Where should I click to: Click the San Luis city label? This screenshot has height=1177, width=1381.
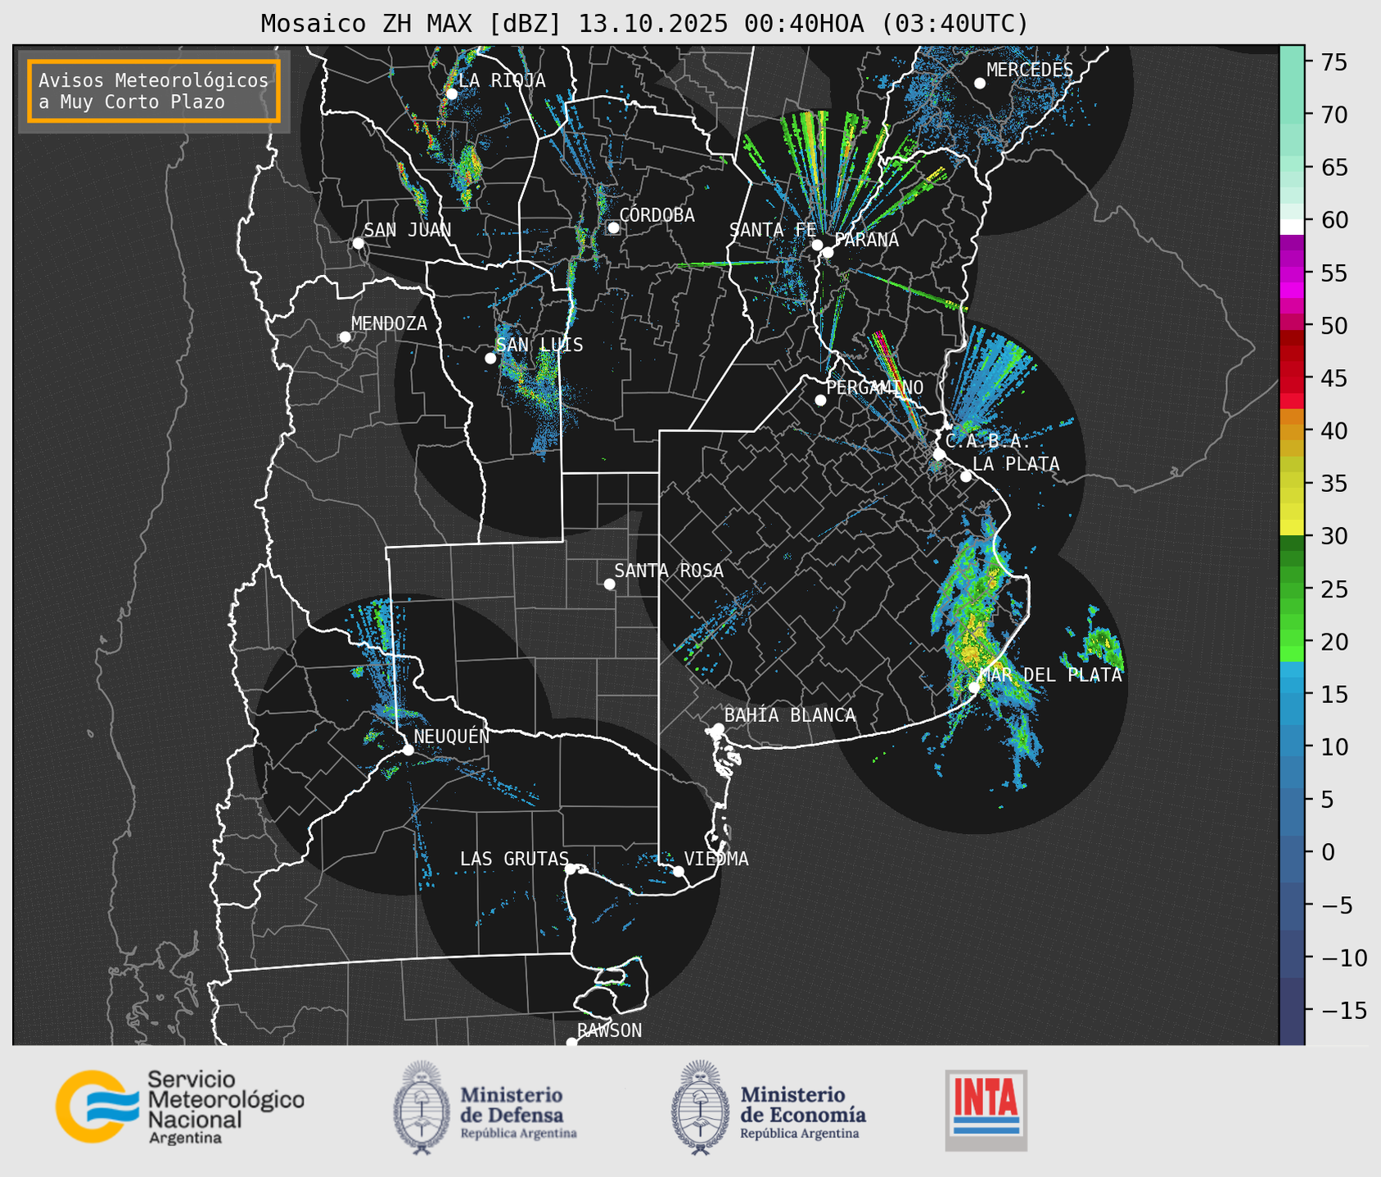pos(539,345)
